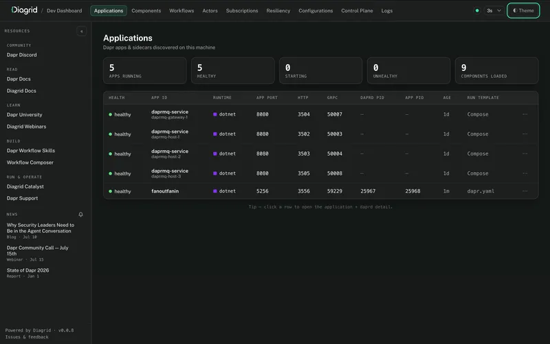Open the row menu for daprmq-gateway-1
This screenshot has height=344, width=550.
click(x=525, y=114)
